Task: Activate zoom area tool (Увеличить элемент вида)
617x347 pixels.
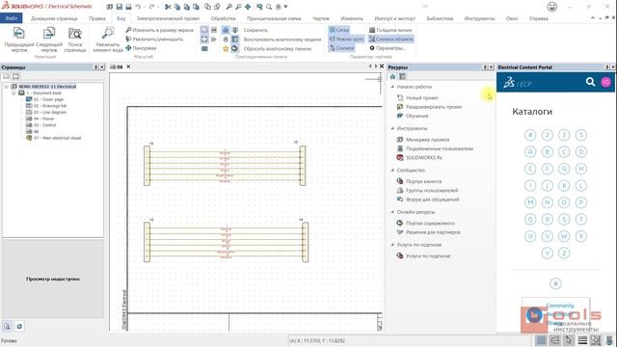Action: [x=107, y=40]
